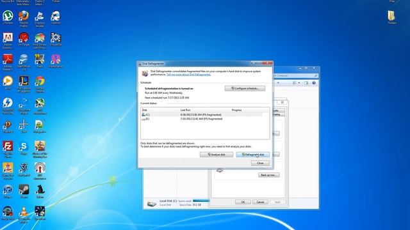
Task: Open the Adobe Dreamweaver desktop shortcut
Action: 8,41
